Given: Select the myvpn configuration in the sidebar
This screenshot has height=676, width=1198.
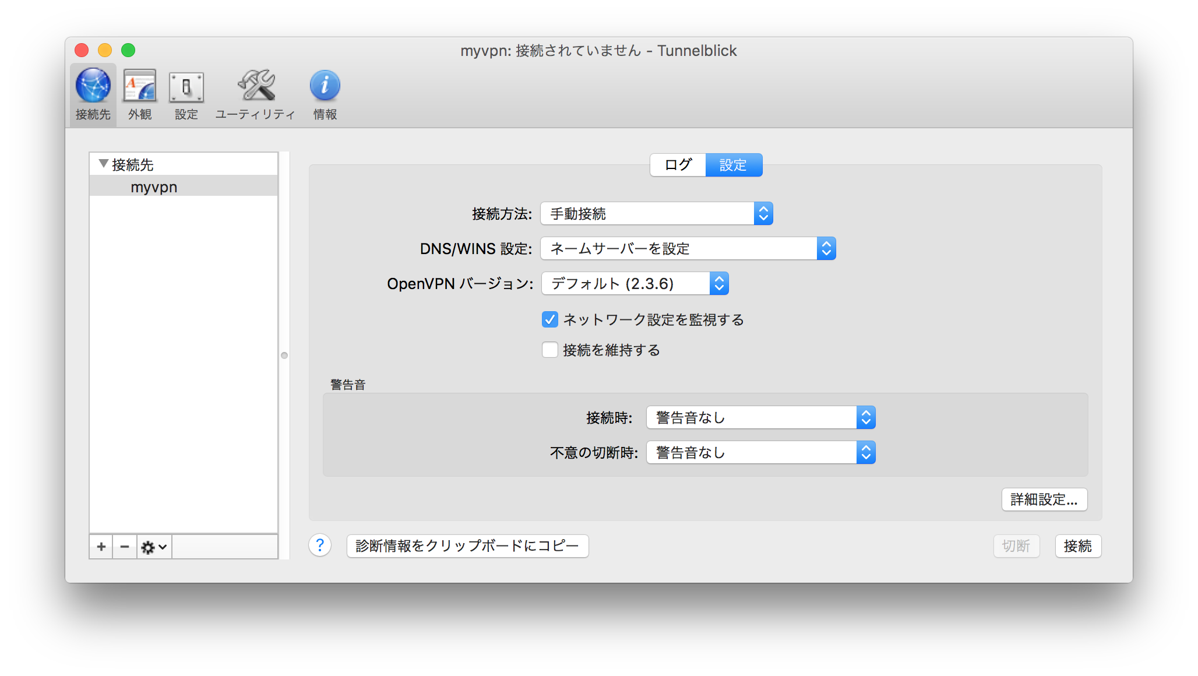Looking at the screenshot, I should tap(153, 186).
